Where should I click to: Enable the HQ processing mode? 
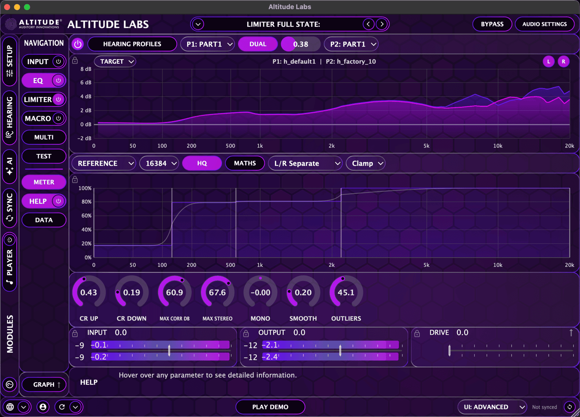point(202,163)
